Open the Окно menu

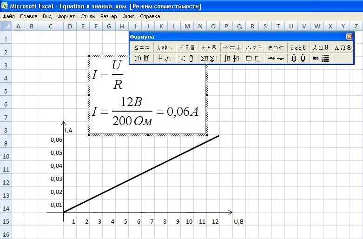pyautogui.click(x=128, y=16)
